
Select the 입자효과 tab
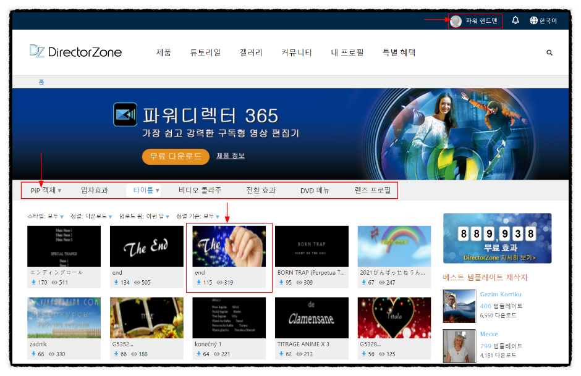(x=95, y=190)
